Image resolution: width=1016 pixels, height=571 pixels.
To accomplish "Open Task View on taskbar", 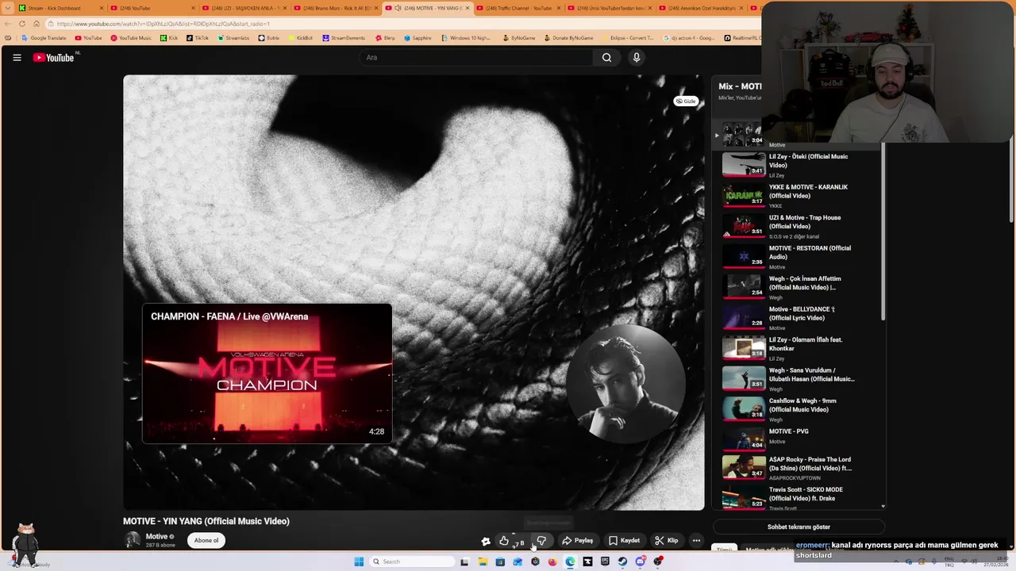I will coord(464,561).
